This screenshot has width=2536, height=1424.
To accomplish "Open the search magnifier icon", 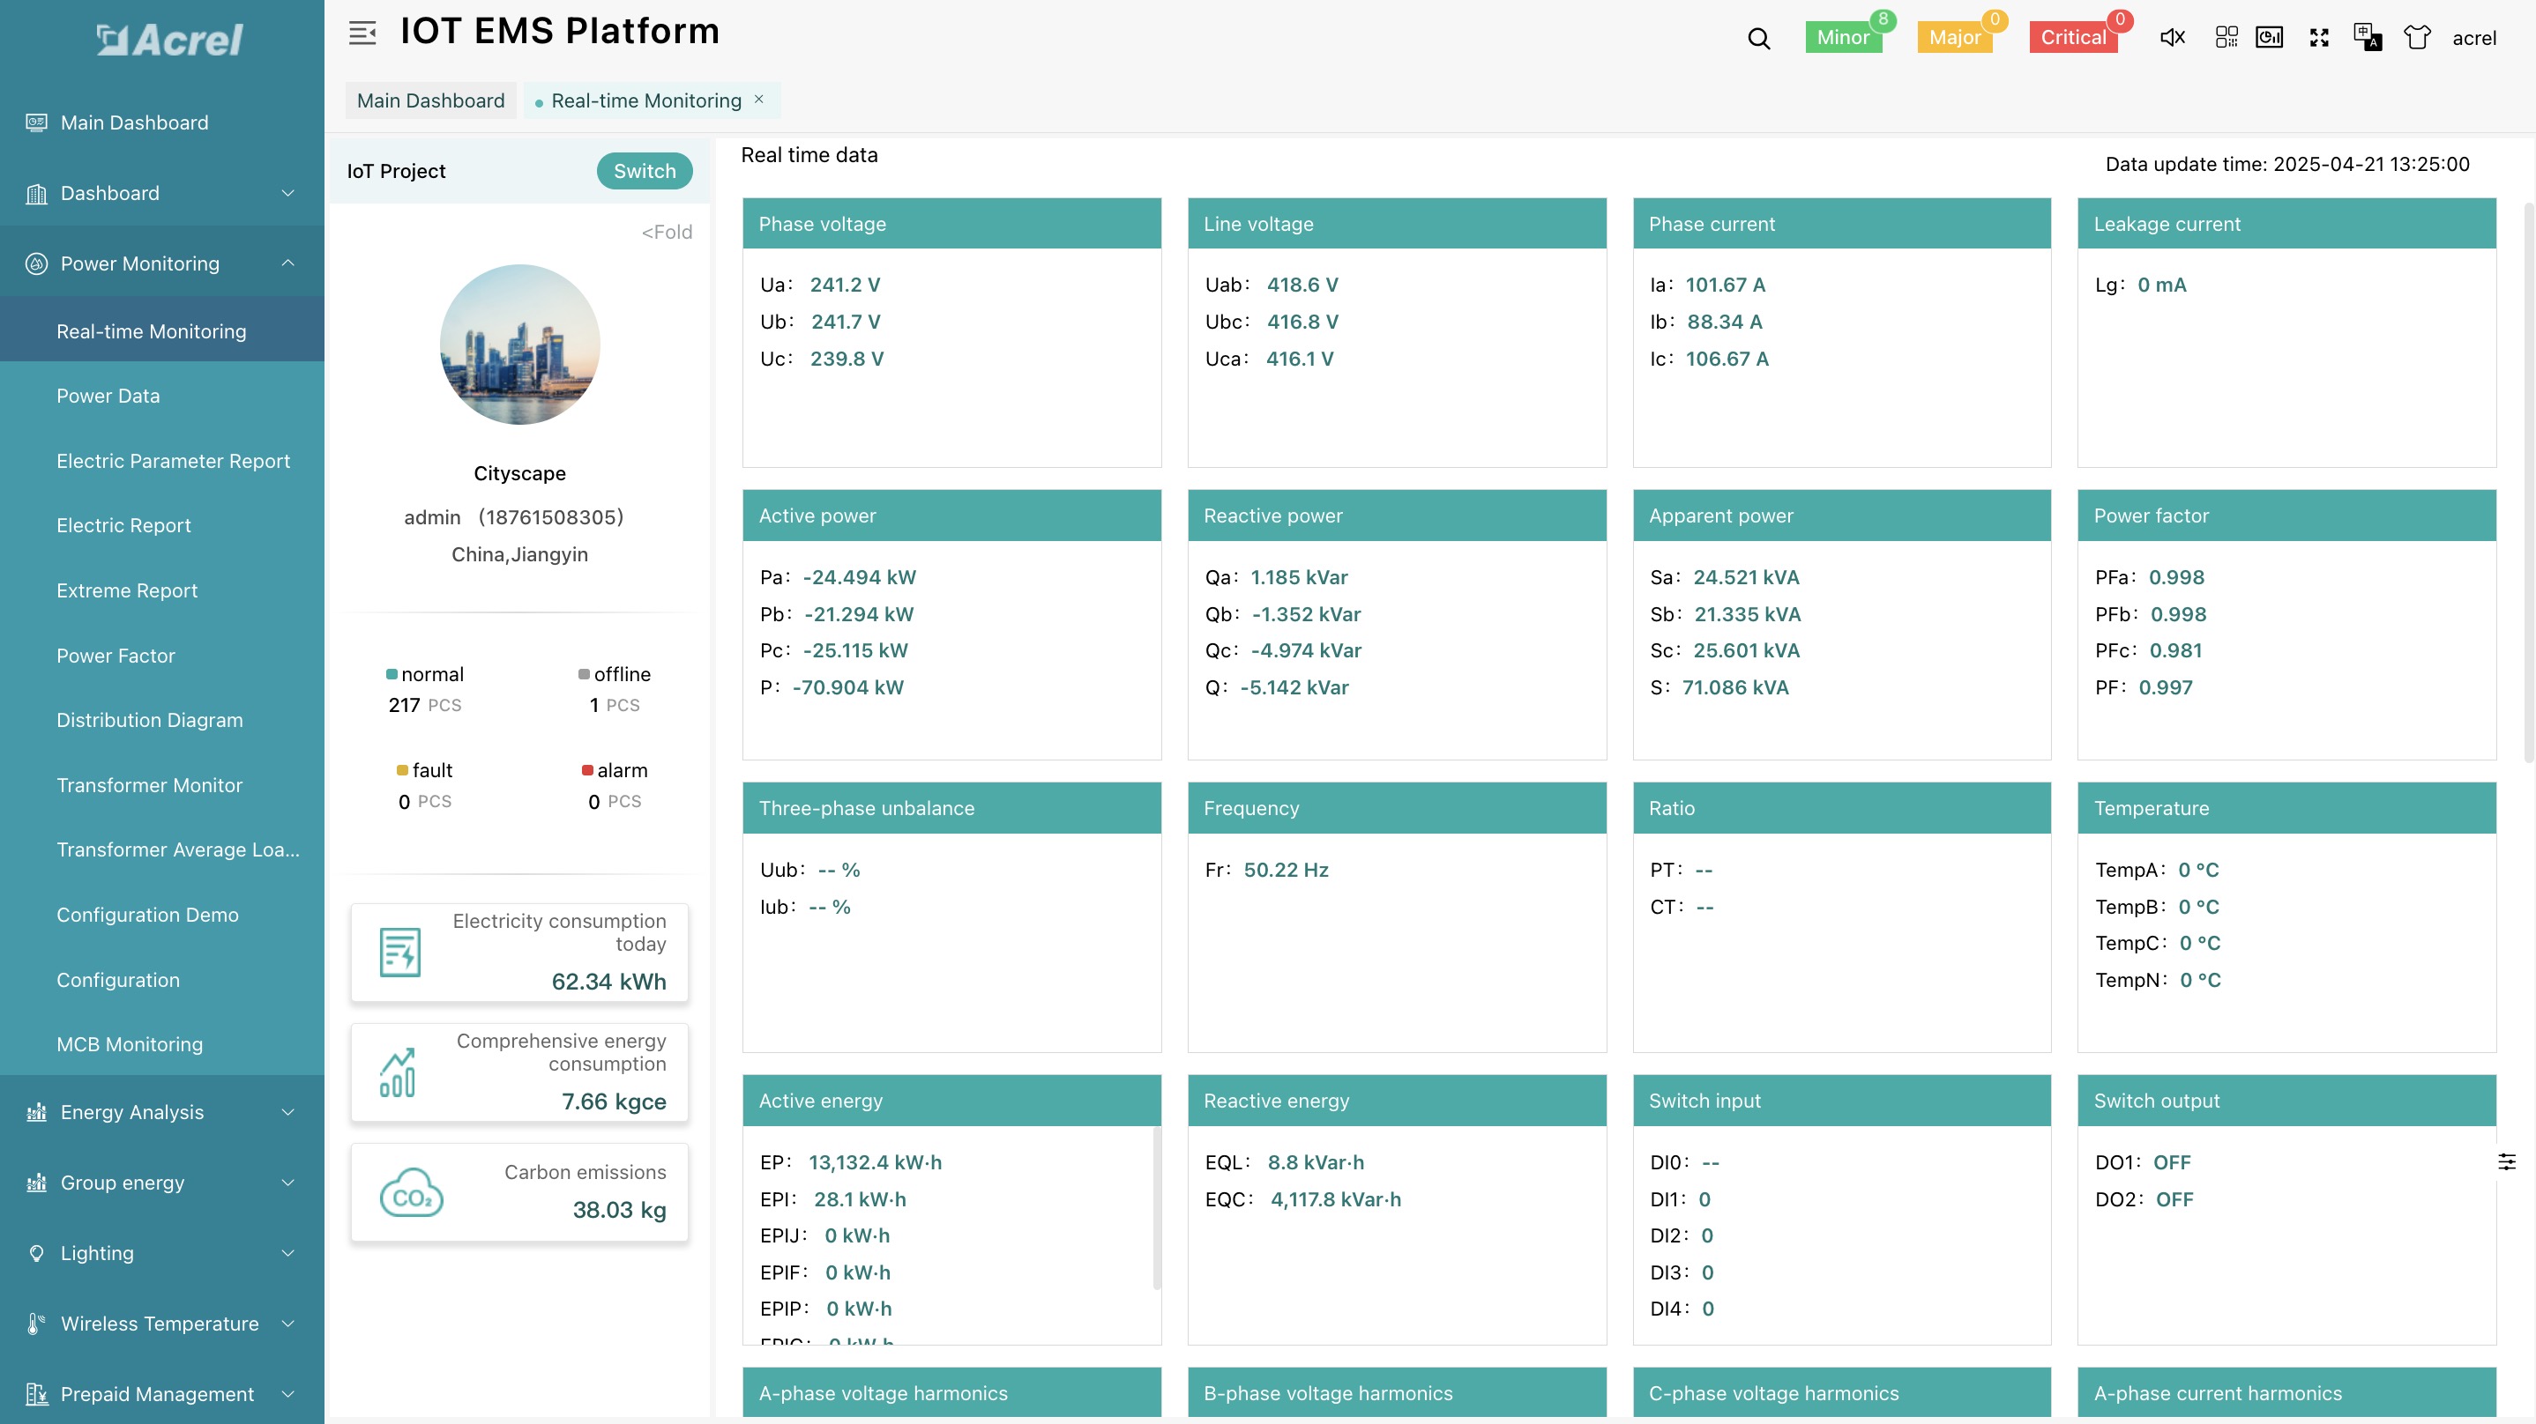I will click(1758, 39).
